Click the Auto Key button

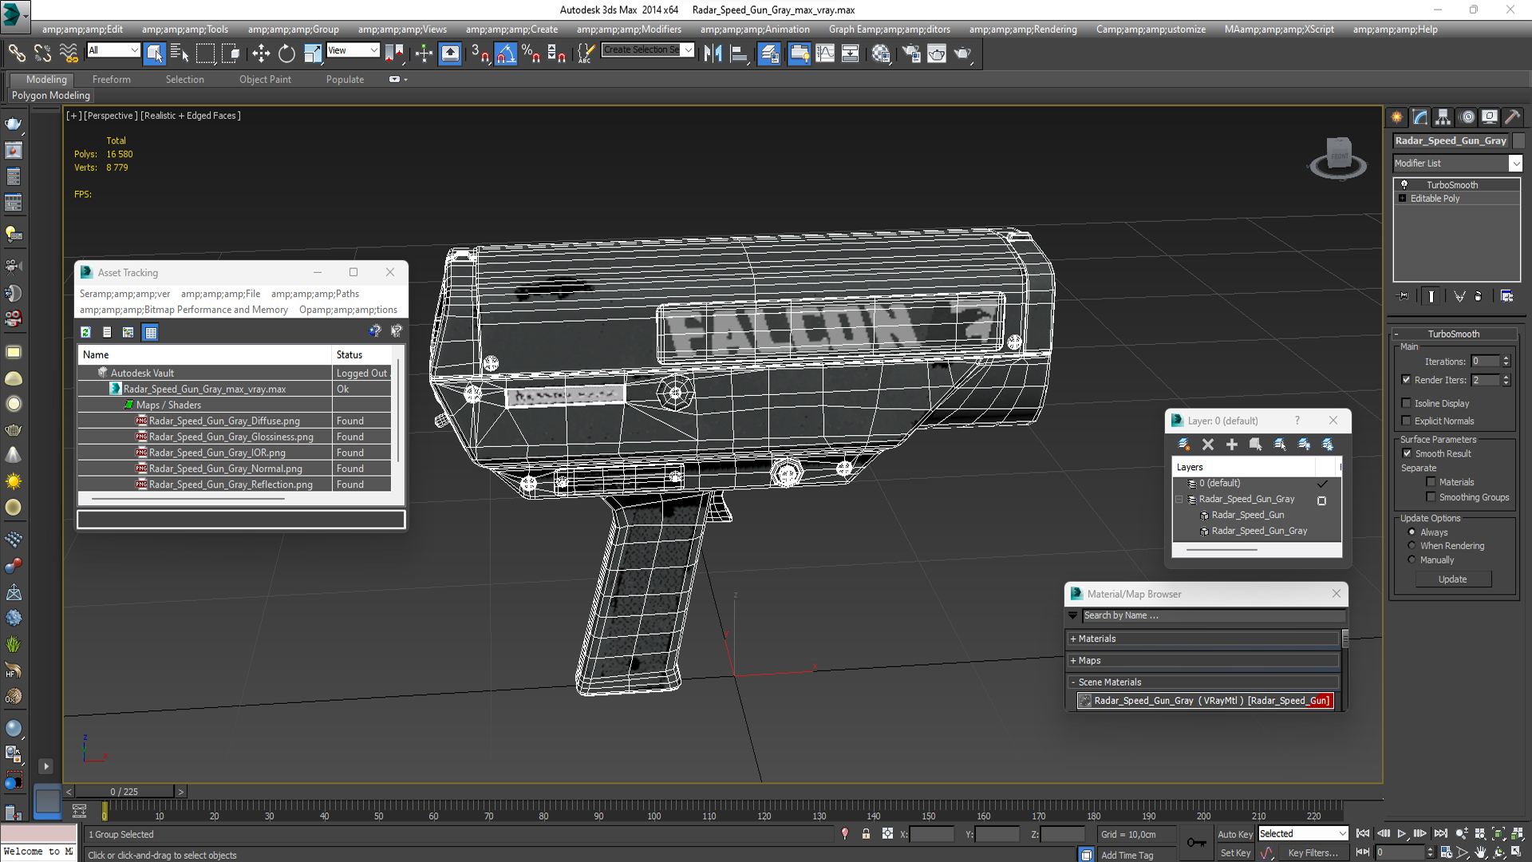click(1234, 834)
